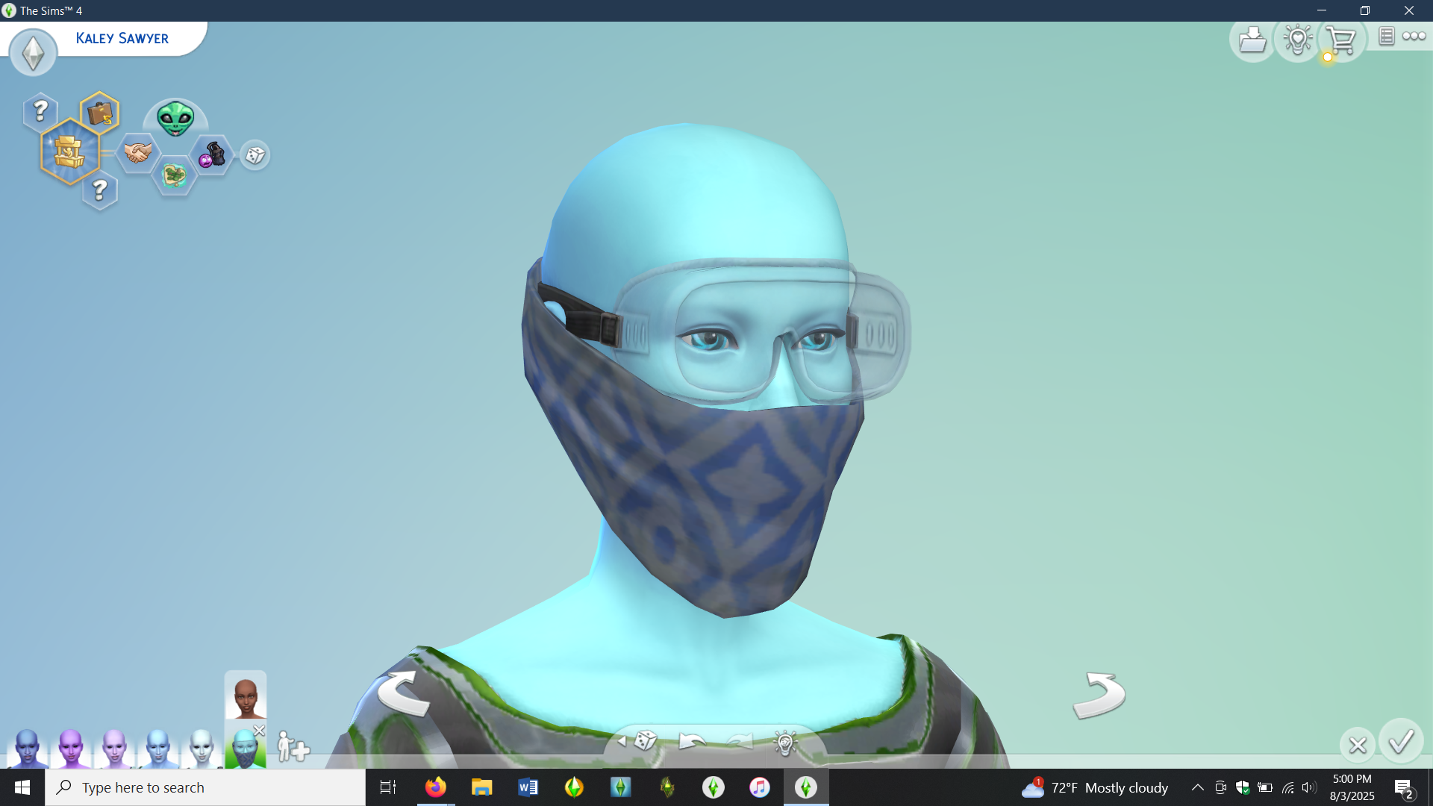Select the bright purple alien household member
The image size is (1433, 806).
pos(71,748)
